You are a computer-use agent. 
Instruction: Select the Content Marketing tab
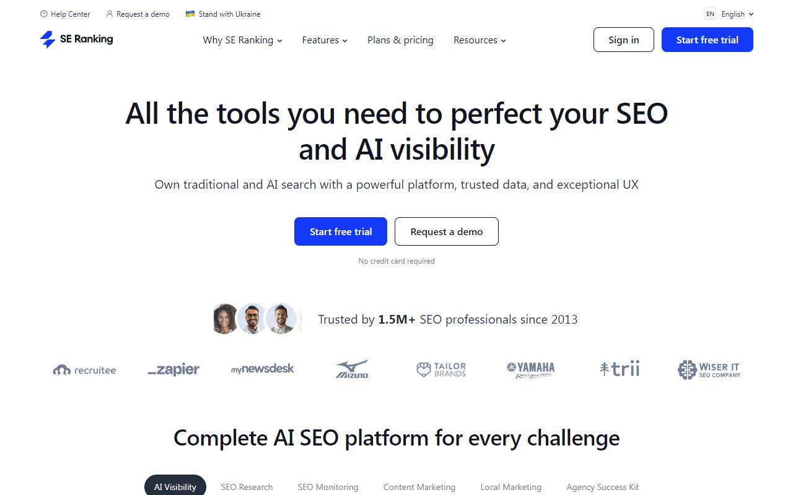(x=419, y=487)
